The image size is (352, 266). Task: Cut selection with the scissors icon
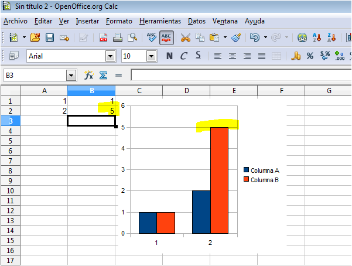(186, 37)
